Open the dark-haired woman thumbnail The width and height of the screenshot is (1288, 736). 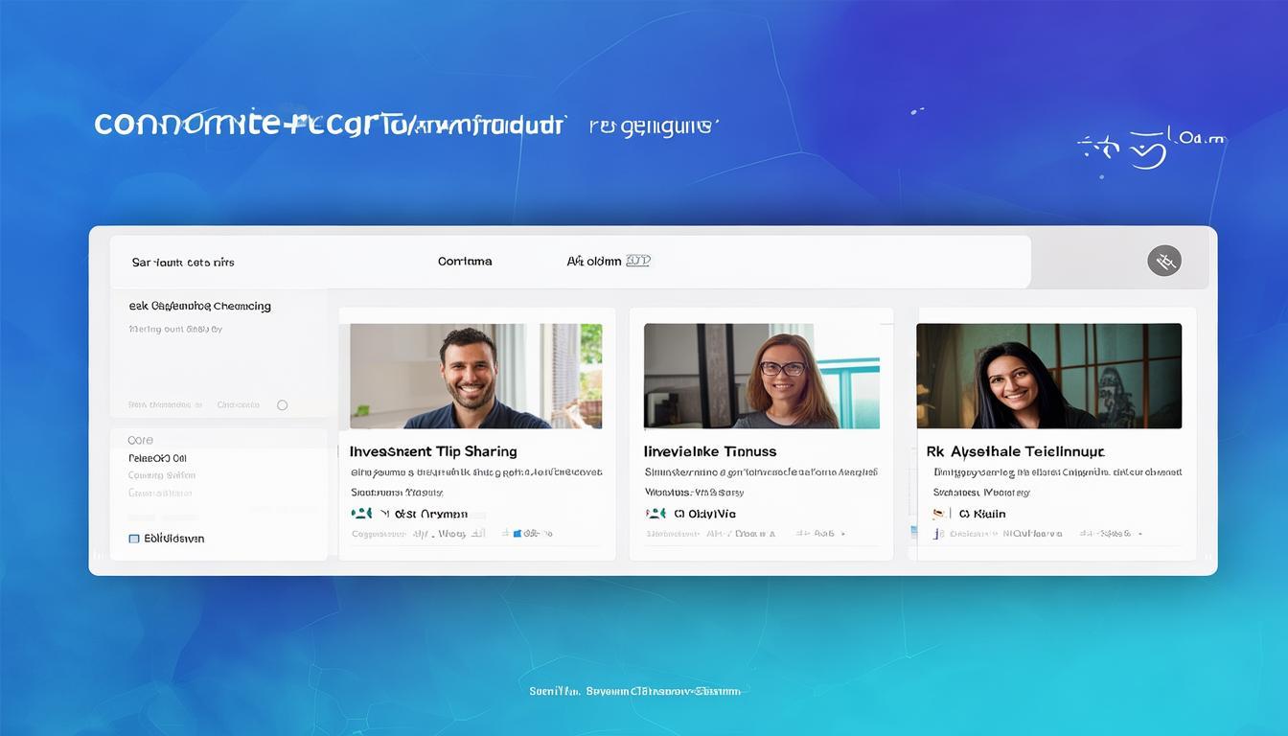[1048, 376]
